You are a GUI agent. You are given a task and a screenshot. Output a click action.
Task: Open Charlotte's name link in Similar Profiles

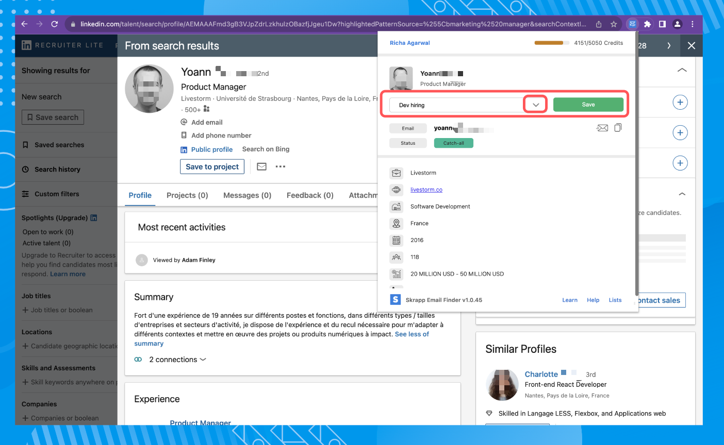(541, 374)
